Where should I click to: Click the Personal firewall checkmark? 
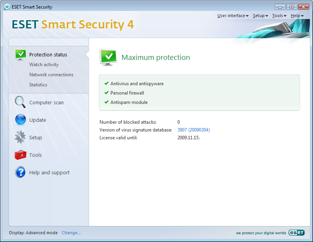(x=107, y=93)
